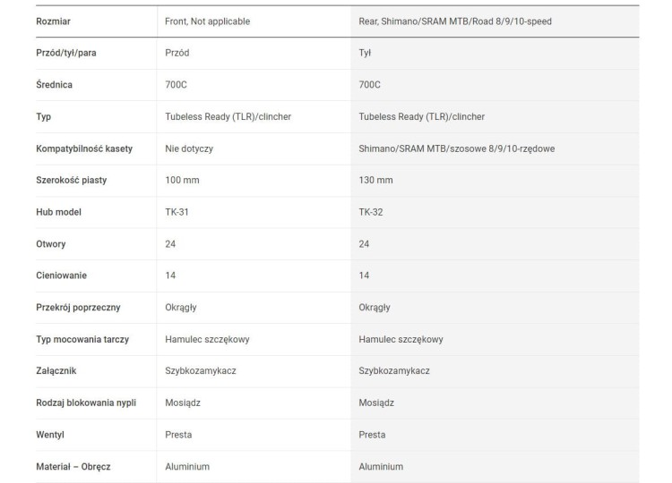Click the Rozmiar row label
The width and height of the screenshot is (672, 483).
[x=53, y=21]
